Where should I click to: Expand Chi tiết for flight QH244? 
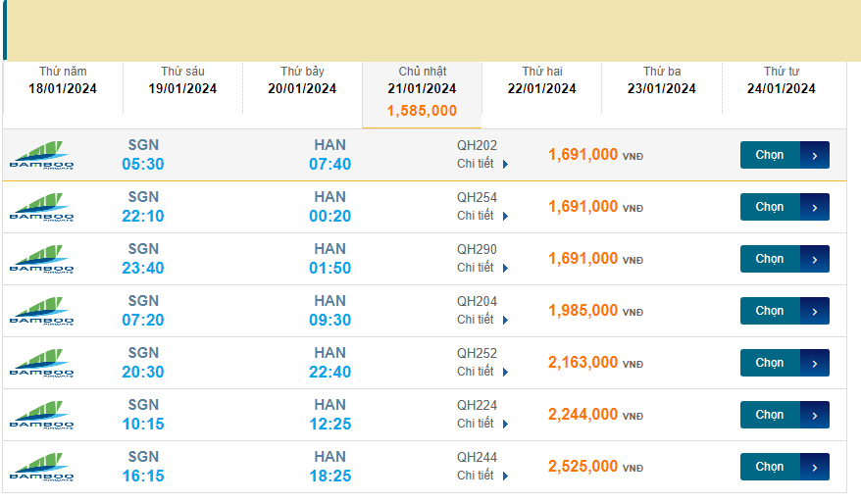(x=482, y=476)
